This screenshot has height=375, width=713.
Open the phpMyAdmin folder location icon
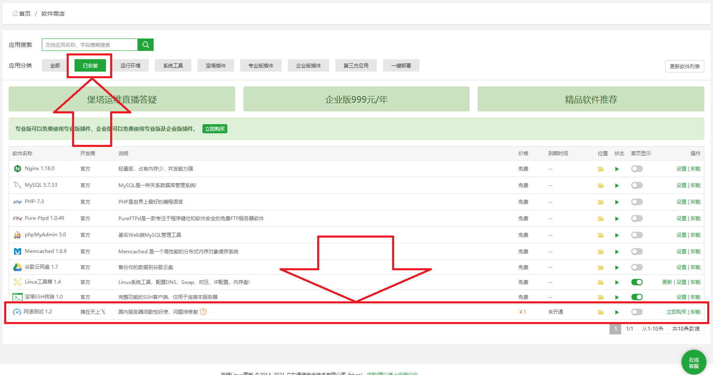(601, 235)
